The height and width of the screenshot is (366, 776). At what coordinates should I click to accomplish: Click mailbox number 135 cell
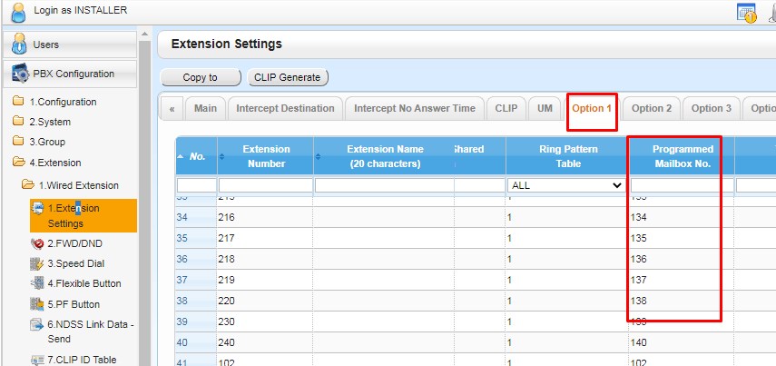tap(682, 238)
